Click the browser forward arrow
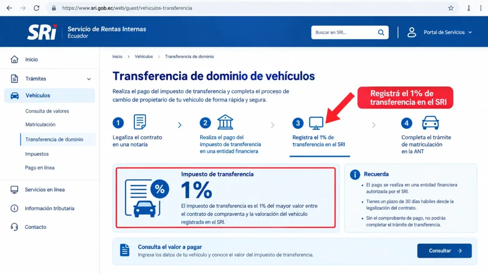488x274 pixels. click(23, 8)
